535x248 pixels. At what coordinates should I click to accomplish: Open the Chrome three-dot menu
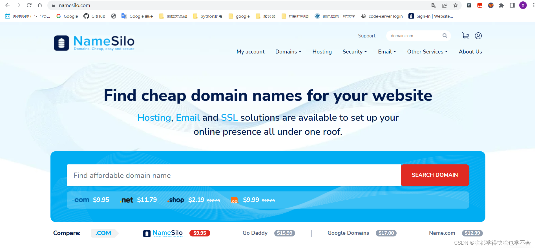pos(533,5)
